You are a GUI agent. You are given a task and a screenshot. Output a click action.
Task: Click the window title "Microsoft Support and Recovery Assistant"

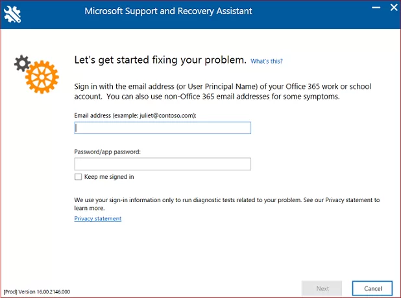pos(168,12)
